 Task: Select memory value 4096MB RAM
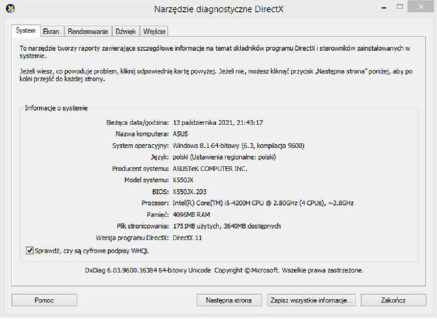click(x=191, y=214)
